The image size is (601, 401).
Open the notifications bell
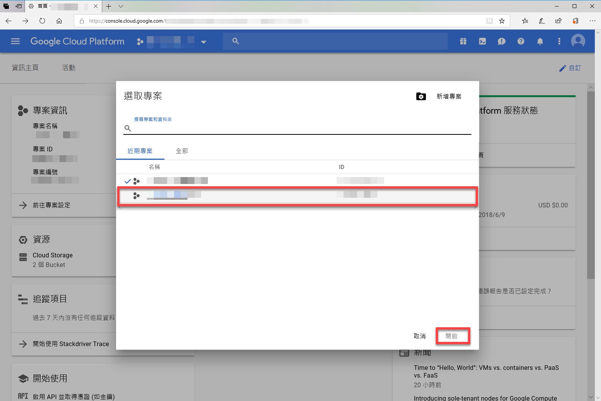tap(540, 41)
